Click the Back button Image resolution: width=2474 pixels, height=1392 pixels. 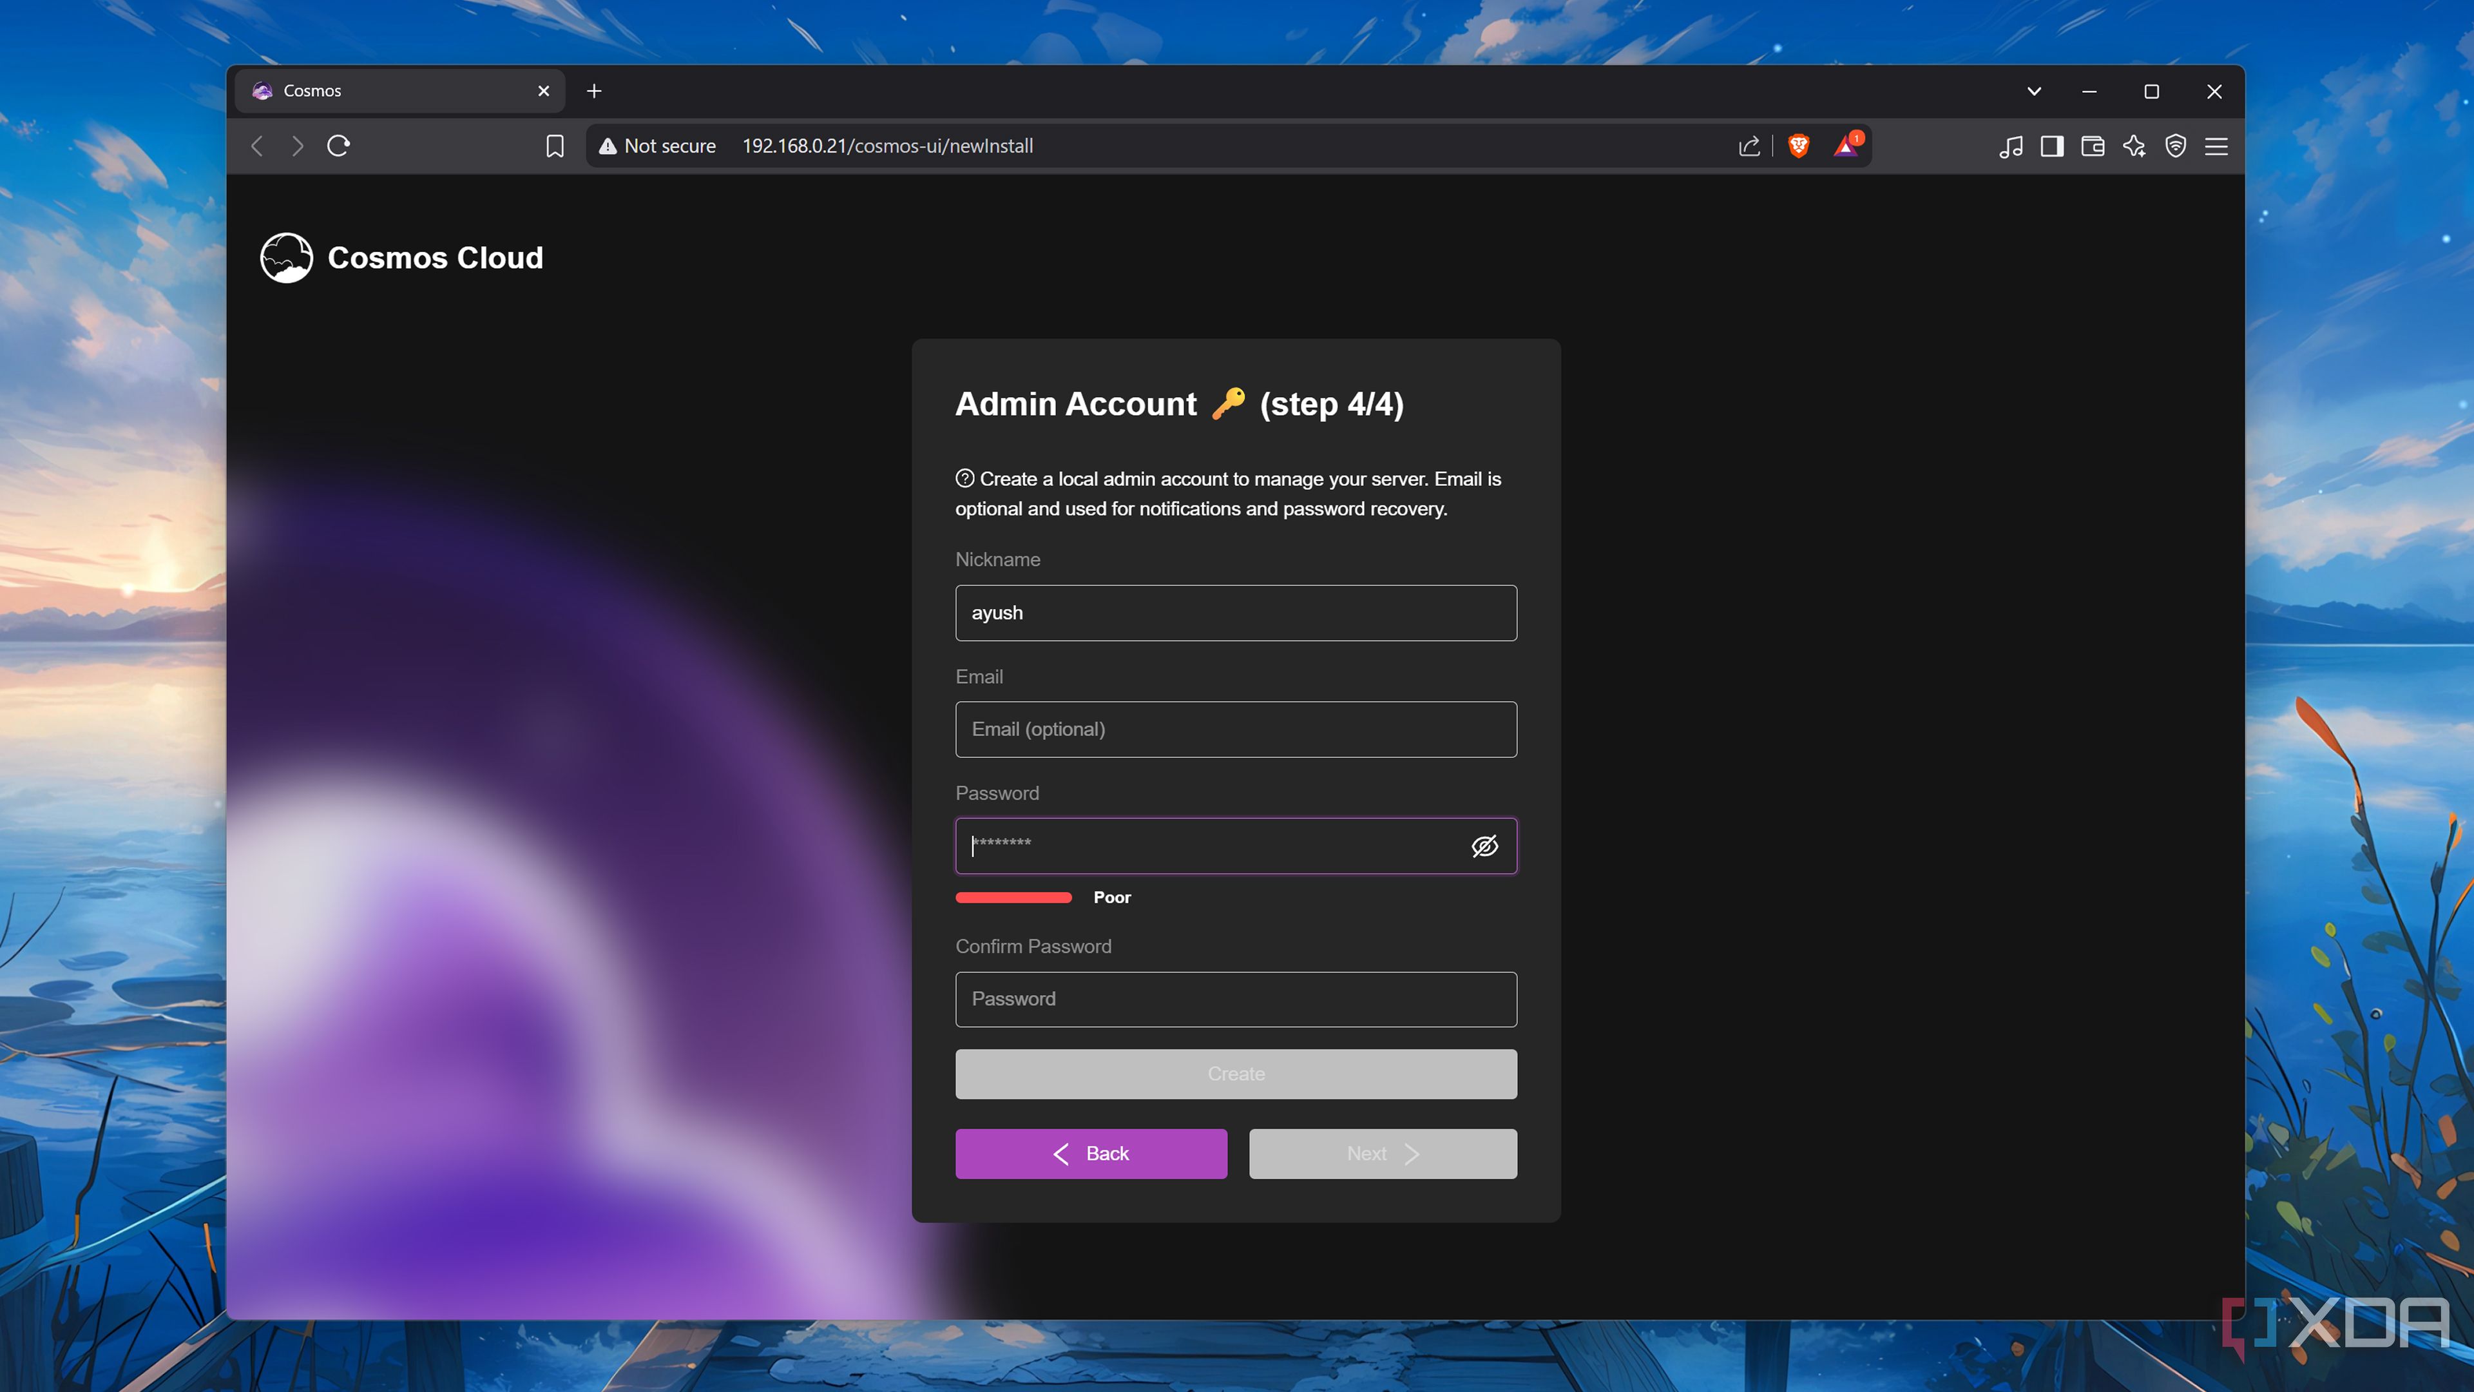coord(1091,1153)
